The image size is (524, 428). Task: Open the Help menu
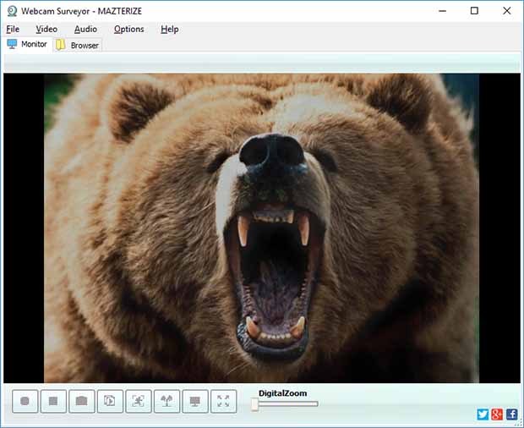(169, 29)
